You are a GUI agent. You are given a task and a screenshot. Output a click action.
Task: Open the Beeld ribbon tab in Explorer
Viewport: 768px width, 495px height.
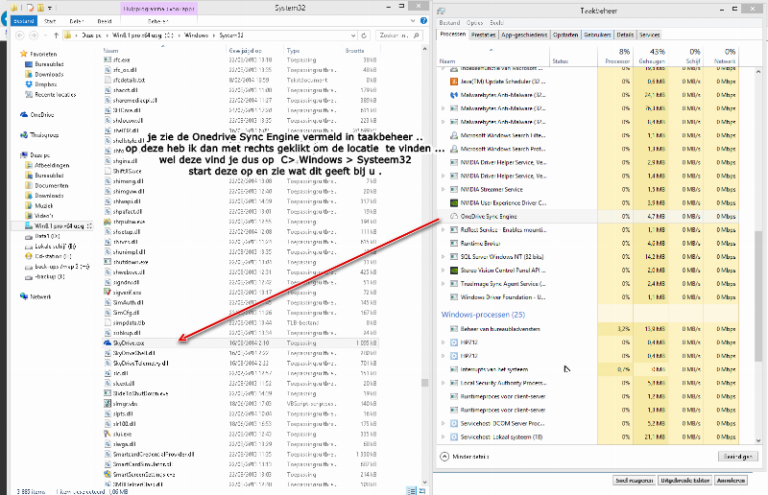105,21
